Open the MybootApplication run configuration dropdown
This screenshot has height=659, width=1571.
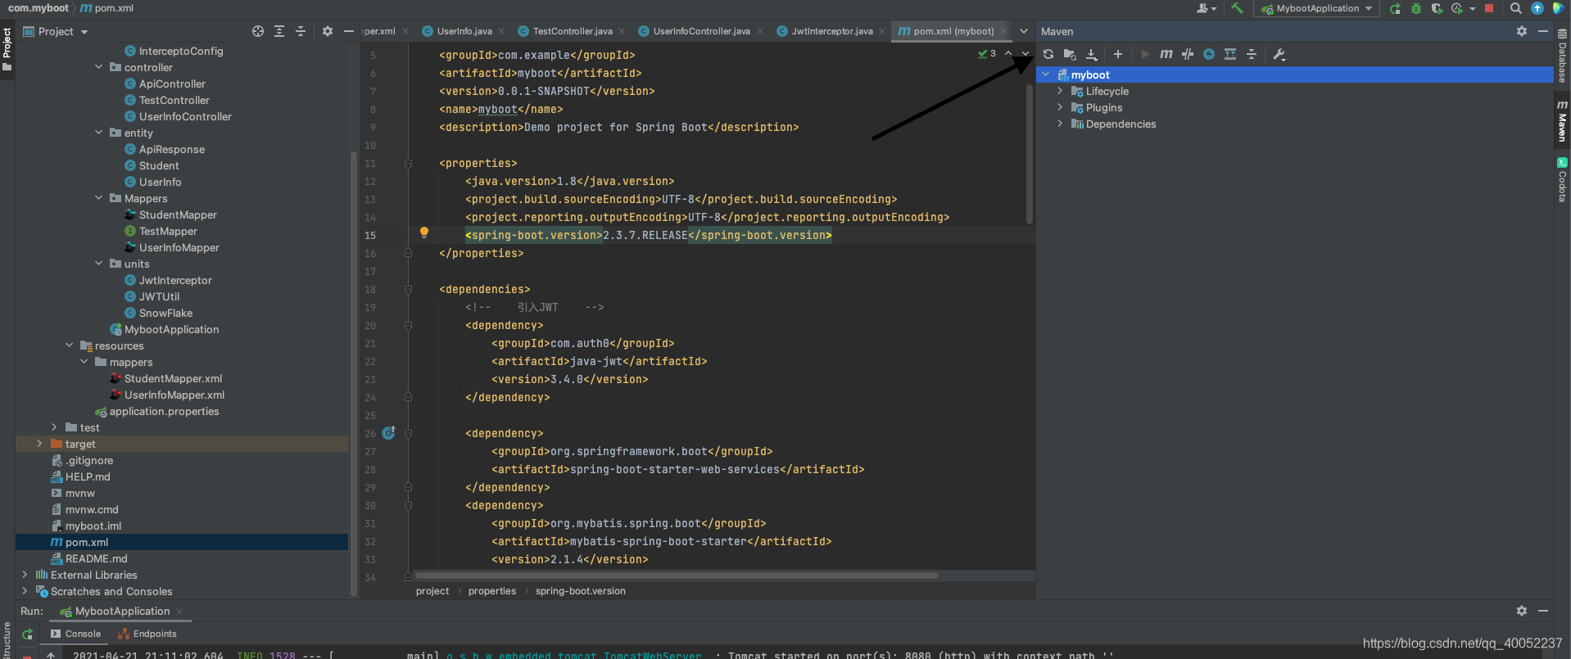[x=1316, y=8]
